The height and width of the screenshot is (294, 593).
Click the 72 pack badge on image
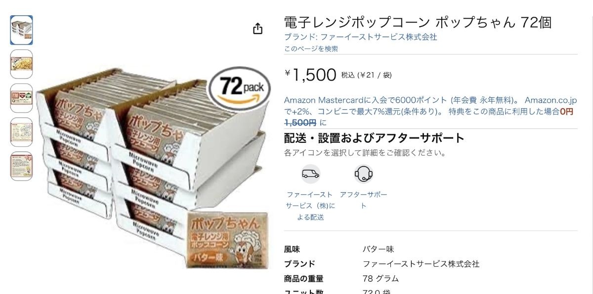pyautogui.click(x=240, y=88)
